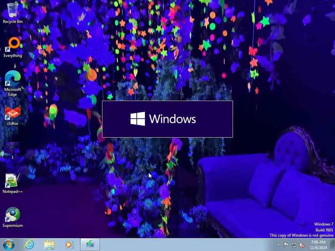This screenshot has width=335, height=251.
Task: Launch Internet Explorer from the taskbar
Action: pyautogui.click(x=29, y=244)
